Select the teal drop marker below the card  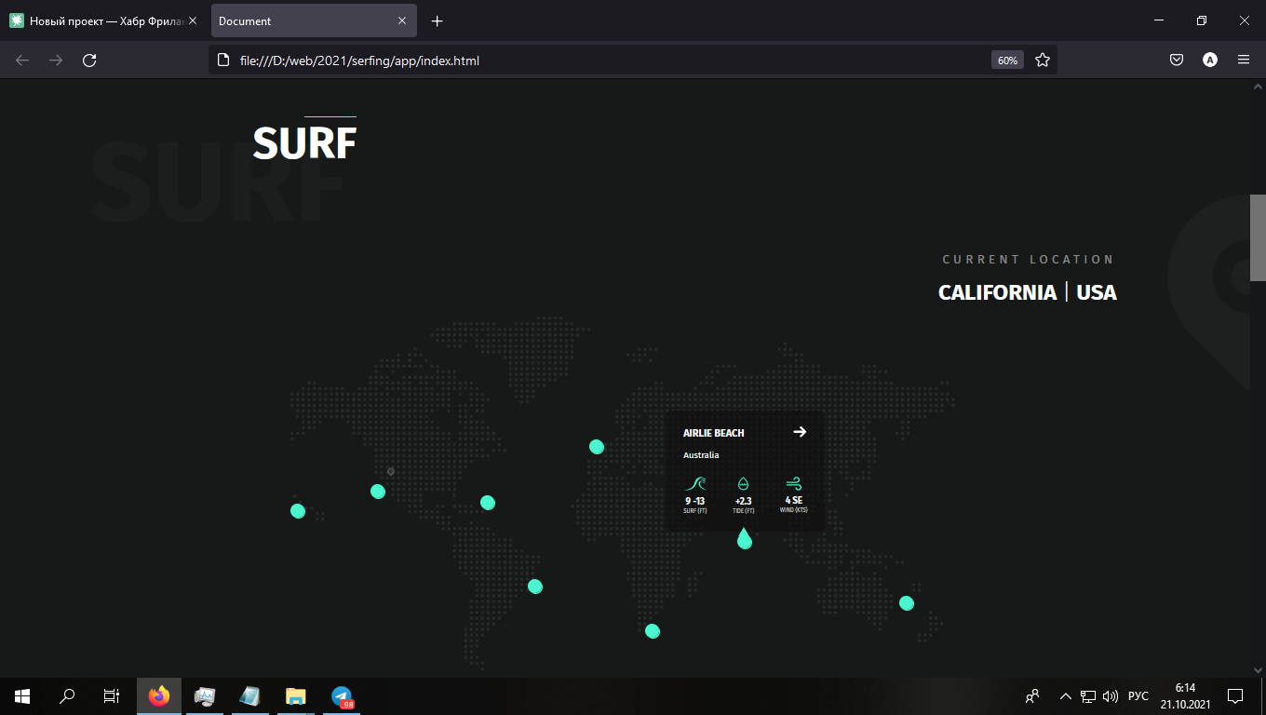pyautogui.click(x=745, y=538)
